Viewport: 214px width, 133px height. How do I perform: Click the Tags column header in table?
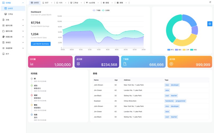(166, 80)
